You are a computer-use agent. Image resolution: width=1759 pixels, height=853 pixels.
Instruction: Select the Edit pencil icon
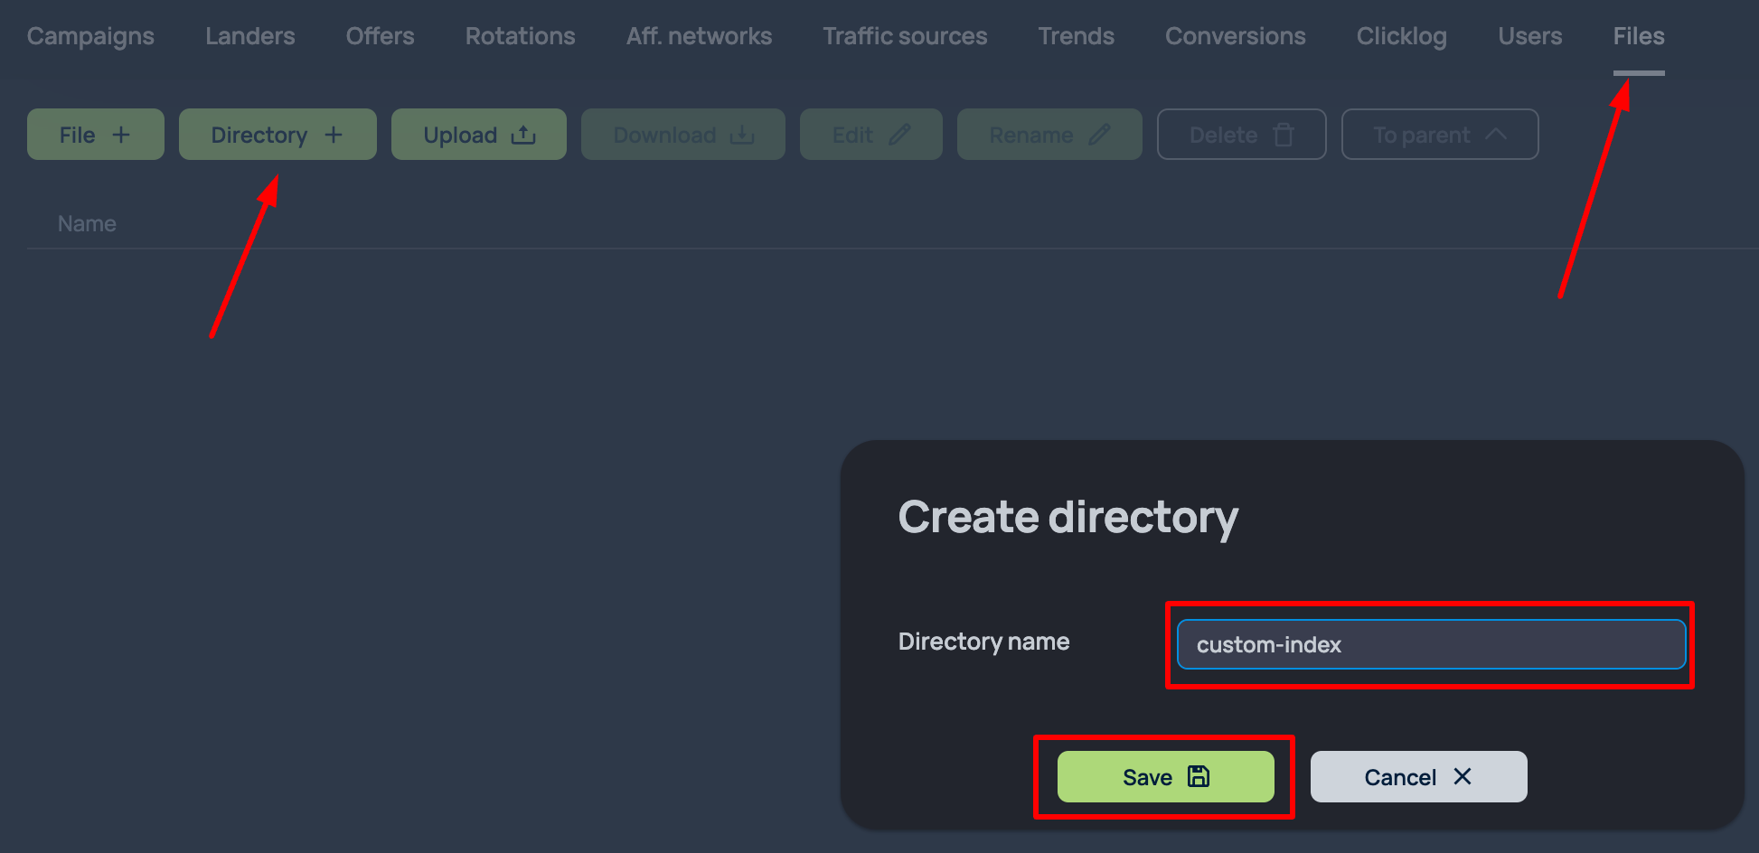point(901,134)
